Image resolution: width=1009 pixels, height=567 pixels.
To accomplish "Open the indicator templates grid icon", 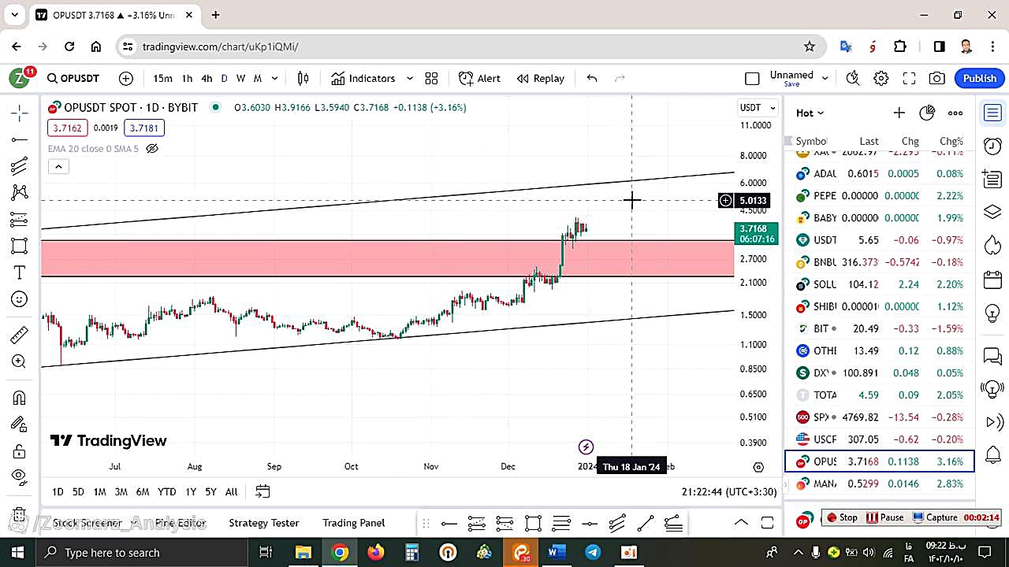I will pyautogui.click(x=431, y=78).
